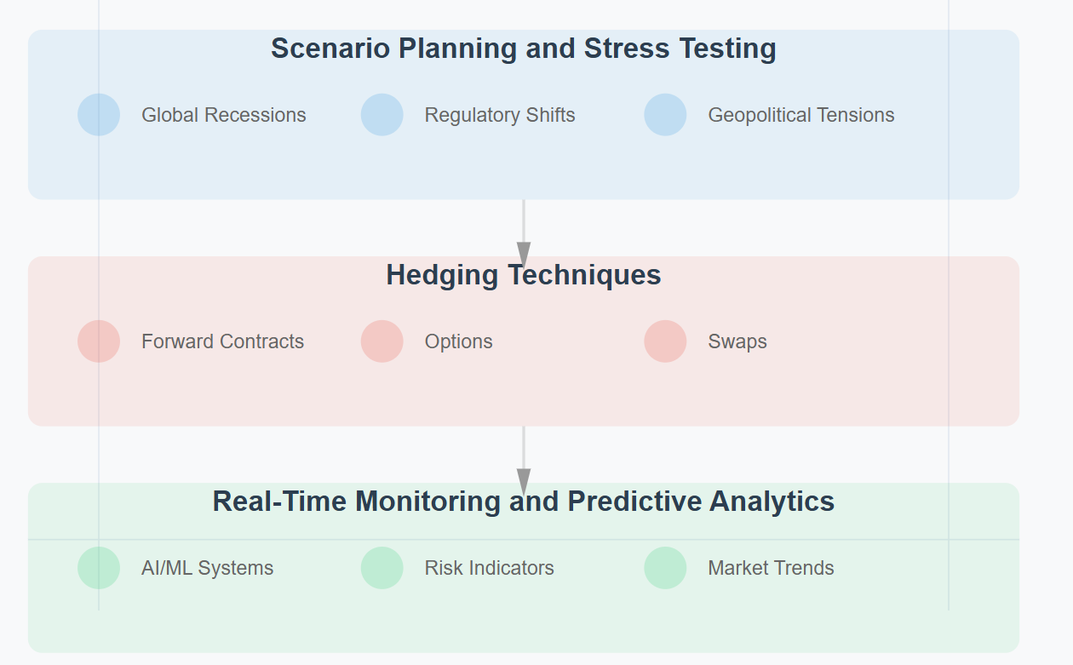Click the red circle beside Swaps

[665, 341]
